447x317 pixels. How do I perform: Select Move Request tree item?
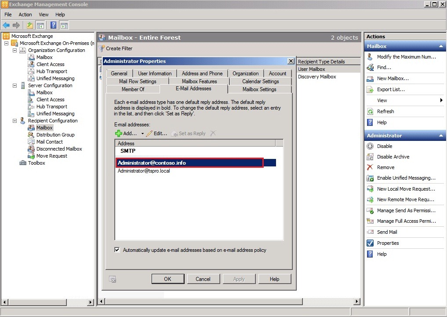tap(51, 156)
